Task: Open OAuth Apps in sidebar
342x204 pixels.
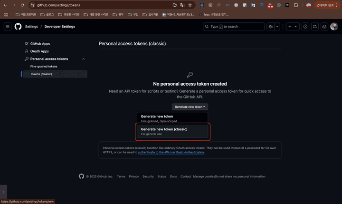Action: point(39,51)
